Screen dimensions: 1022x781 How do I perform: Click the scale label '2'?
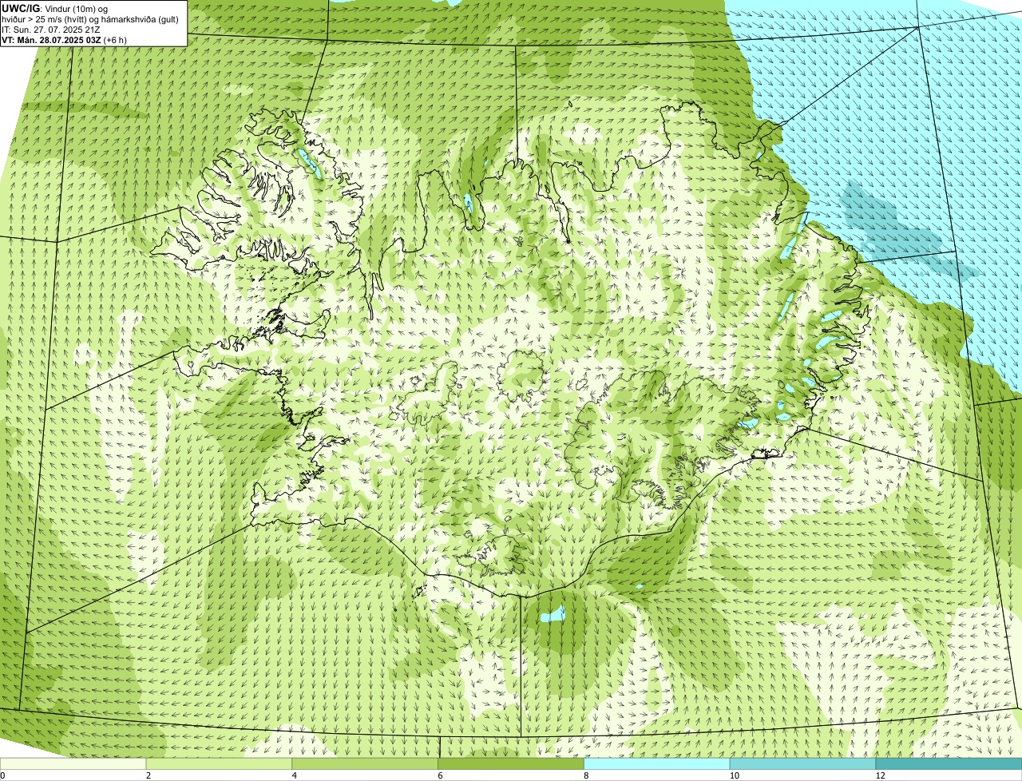coord(148,775)
